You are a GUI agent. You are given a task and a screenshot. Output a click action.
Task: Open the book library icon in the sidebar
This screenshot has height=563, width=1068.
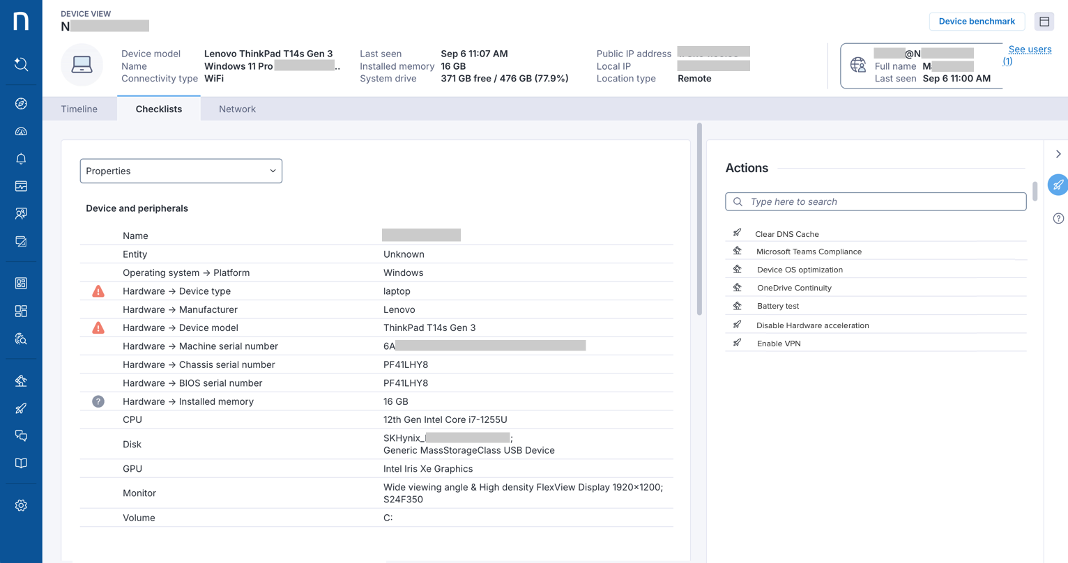coord(20,462)
